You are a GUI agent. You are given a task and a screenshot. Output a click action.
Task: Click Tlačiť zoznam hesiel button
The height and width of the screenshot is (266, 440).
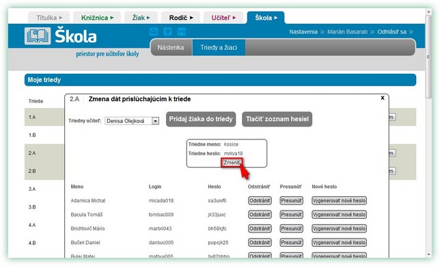click(x=277, y=119)
